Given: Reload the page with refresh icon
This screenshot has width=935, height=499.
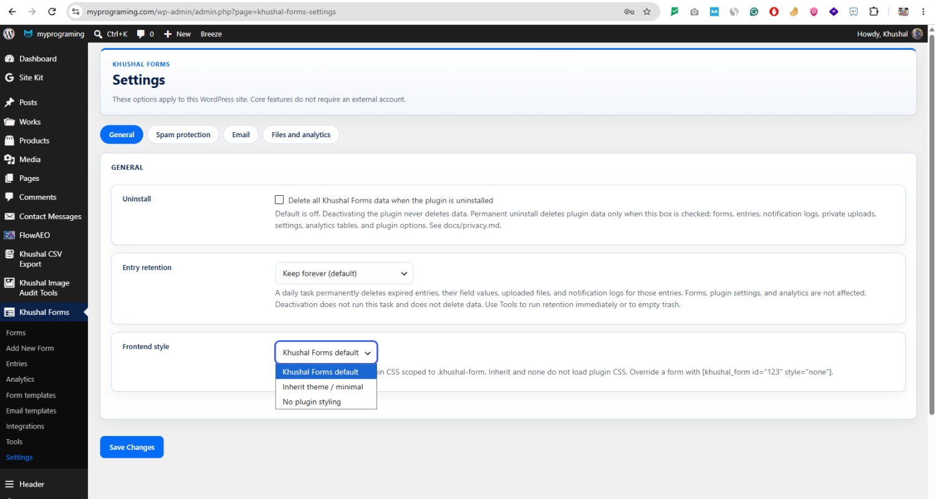Looking at the screenshot, I should (52, 11).
